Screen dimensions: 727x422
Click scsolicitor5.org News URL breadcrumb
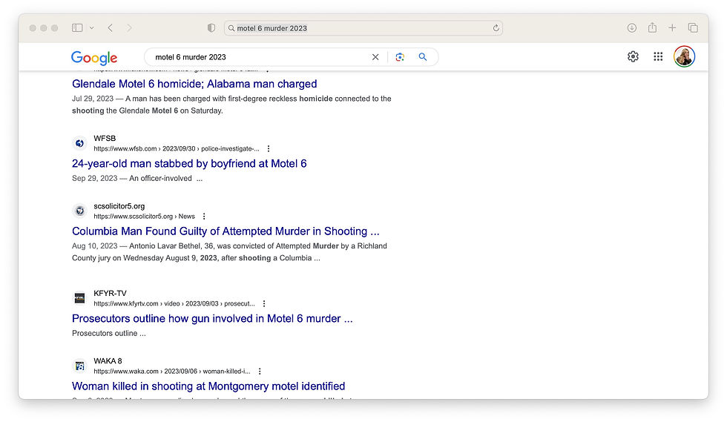(x=144, y=217)
